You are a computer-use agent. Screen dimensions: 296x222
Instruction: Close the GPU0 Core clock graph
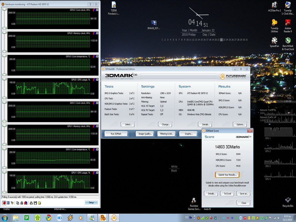click(x=97, y=10)
